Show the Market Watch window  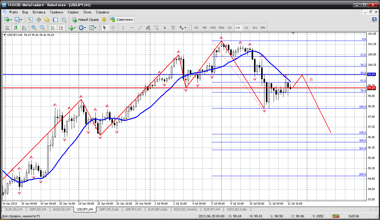click(x=30, y=20)
